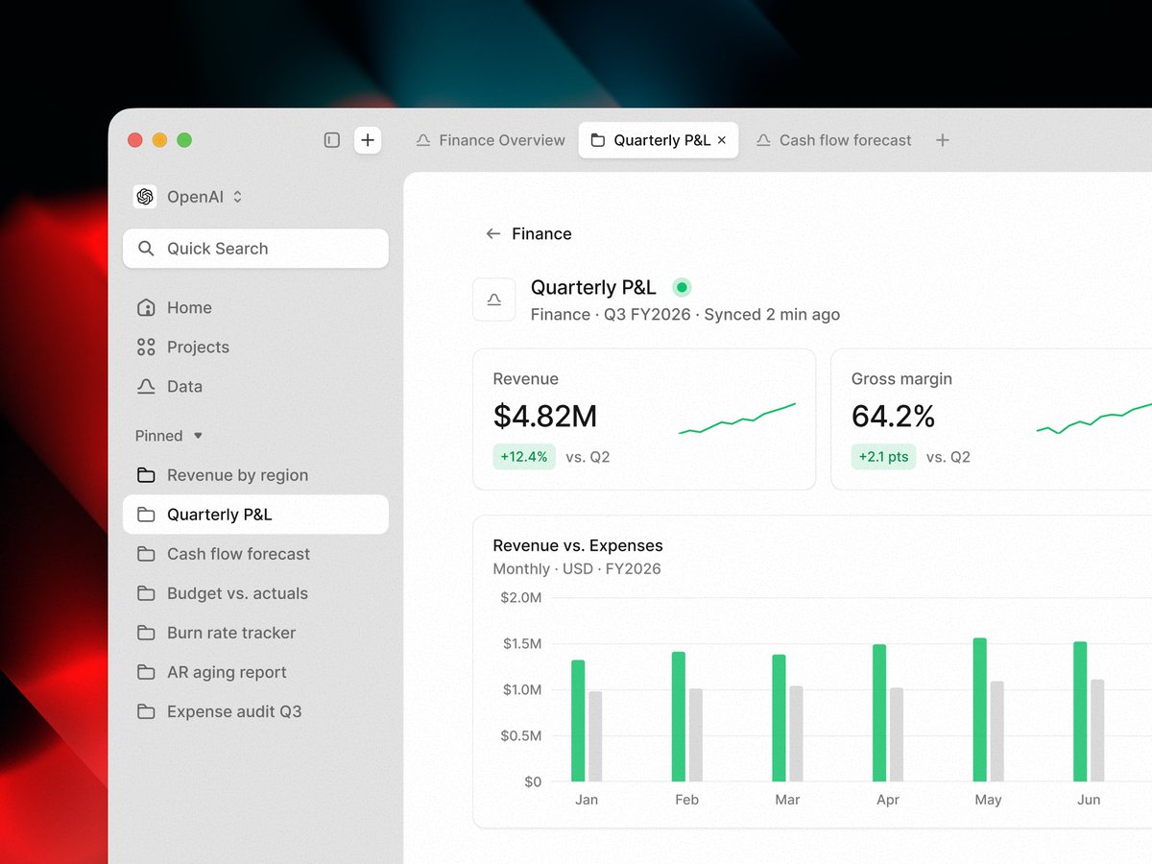Click the Projects grid icon
Image resolution: width=1152 pixels, height=864 pixels.
pyautogui.click(x=146, y=348)
